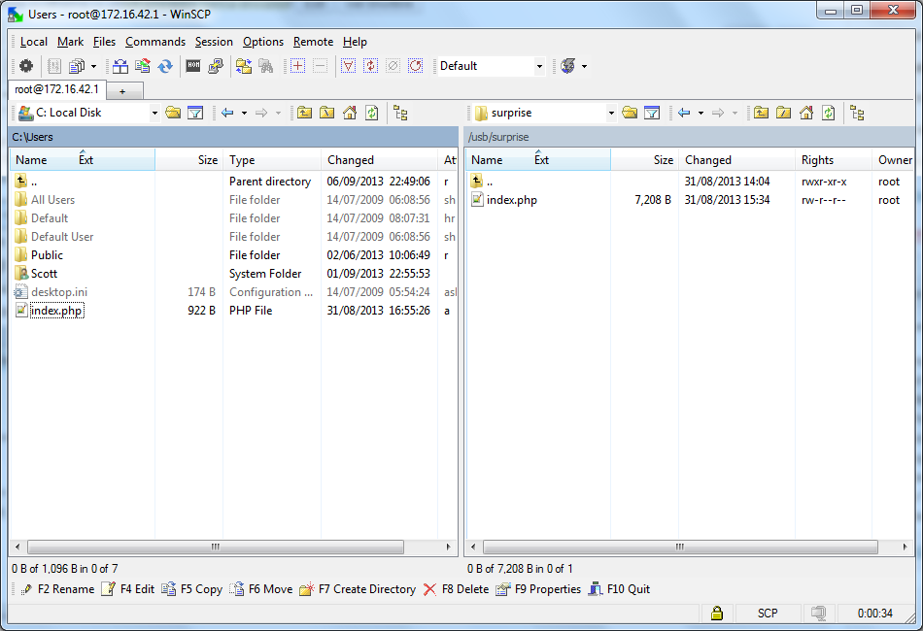The height and width of the screenshot is (631, 923).
Task: Expand the session lightning icon dropdown arrow
Action: (x=584, y=66)
